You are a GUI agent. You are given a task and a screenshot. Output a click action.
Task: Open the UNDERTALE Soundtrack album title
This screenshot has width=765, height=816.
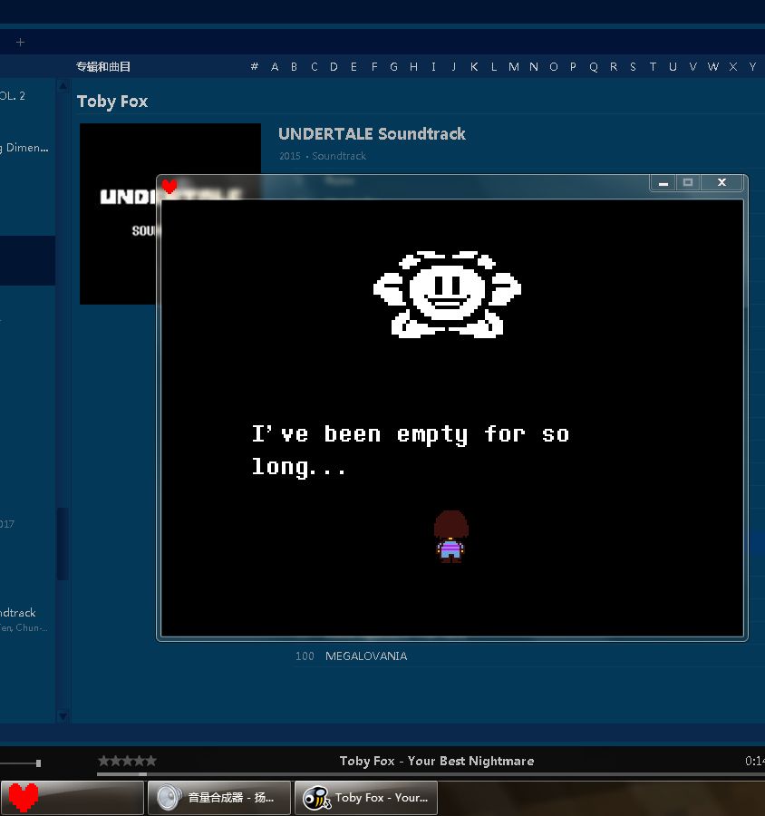372,134
